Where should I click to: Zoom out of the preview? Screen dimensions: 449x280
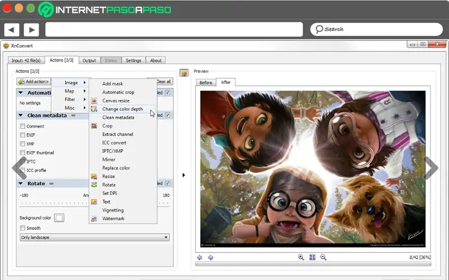click(x=323, y=257)
